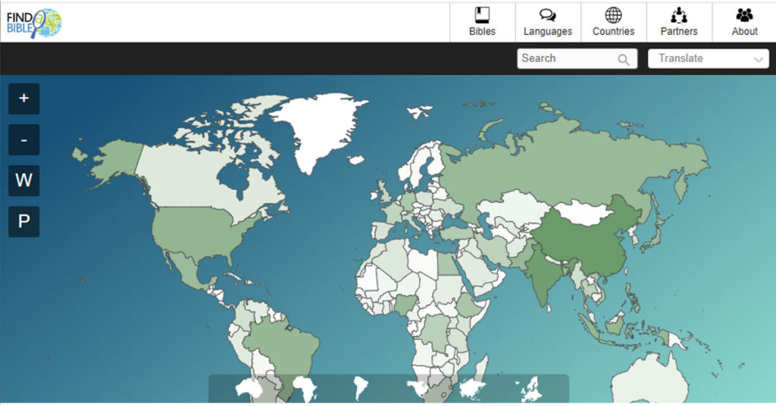Click into the Search input field
The image size is (776, 406).
pos(565,59)
